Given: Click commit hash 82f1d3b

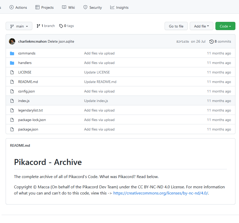Looking at the screenshot, I should 183,42.
